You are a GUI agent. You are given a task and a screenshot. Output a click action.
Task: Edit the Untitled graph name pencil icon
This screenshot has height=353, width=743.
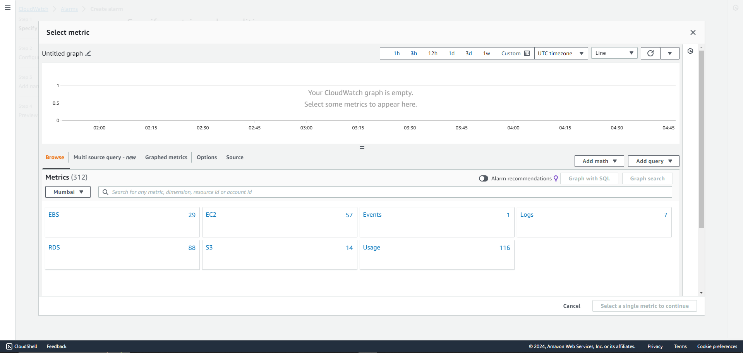[88, 53]
